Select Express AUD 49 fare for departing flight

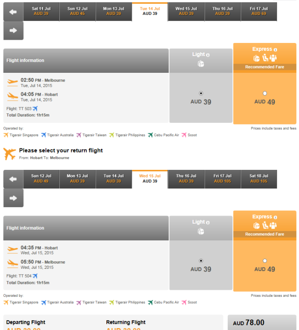(x=265, y=93)
